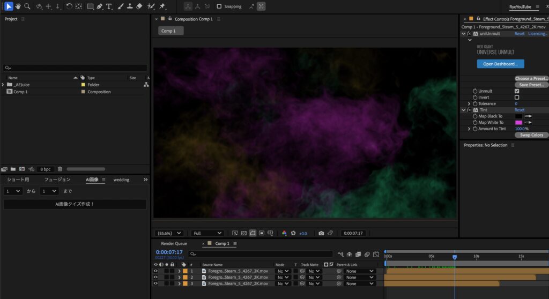This screenshot has height=299, width=549.
Task: Expand the Amount to Tint property
Action: click(x=469, y=129)
